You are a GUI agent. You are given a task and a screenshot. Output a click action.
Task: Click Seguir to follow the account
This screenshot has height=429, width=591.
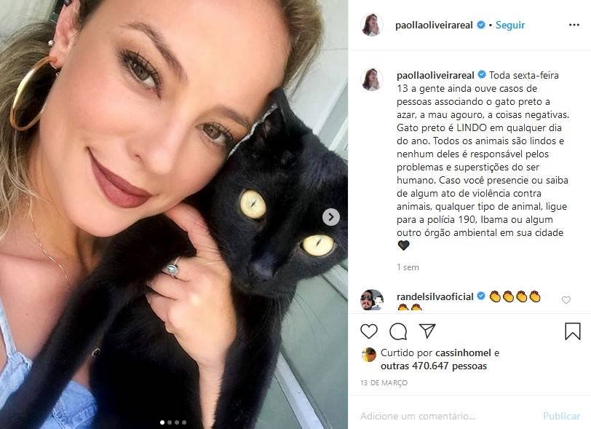510,25
